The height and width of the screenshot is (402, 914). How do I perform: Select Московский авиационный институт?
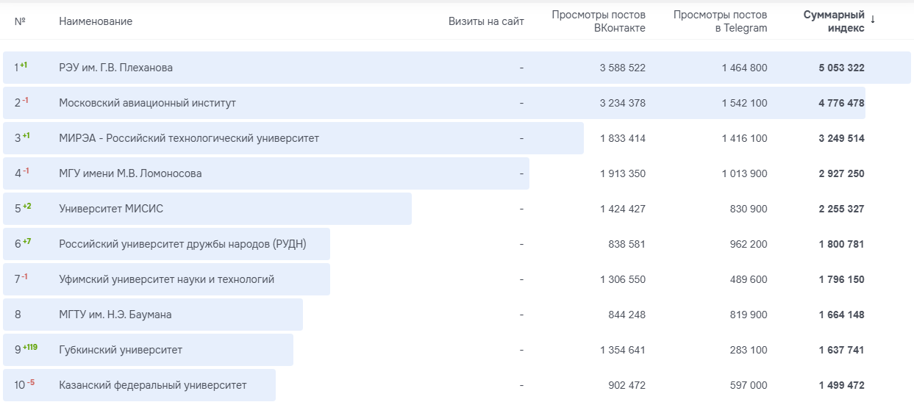147,103
